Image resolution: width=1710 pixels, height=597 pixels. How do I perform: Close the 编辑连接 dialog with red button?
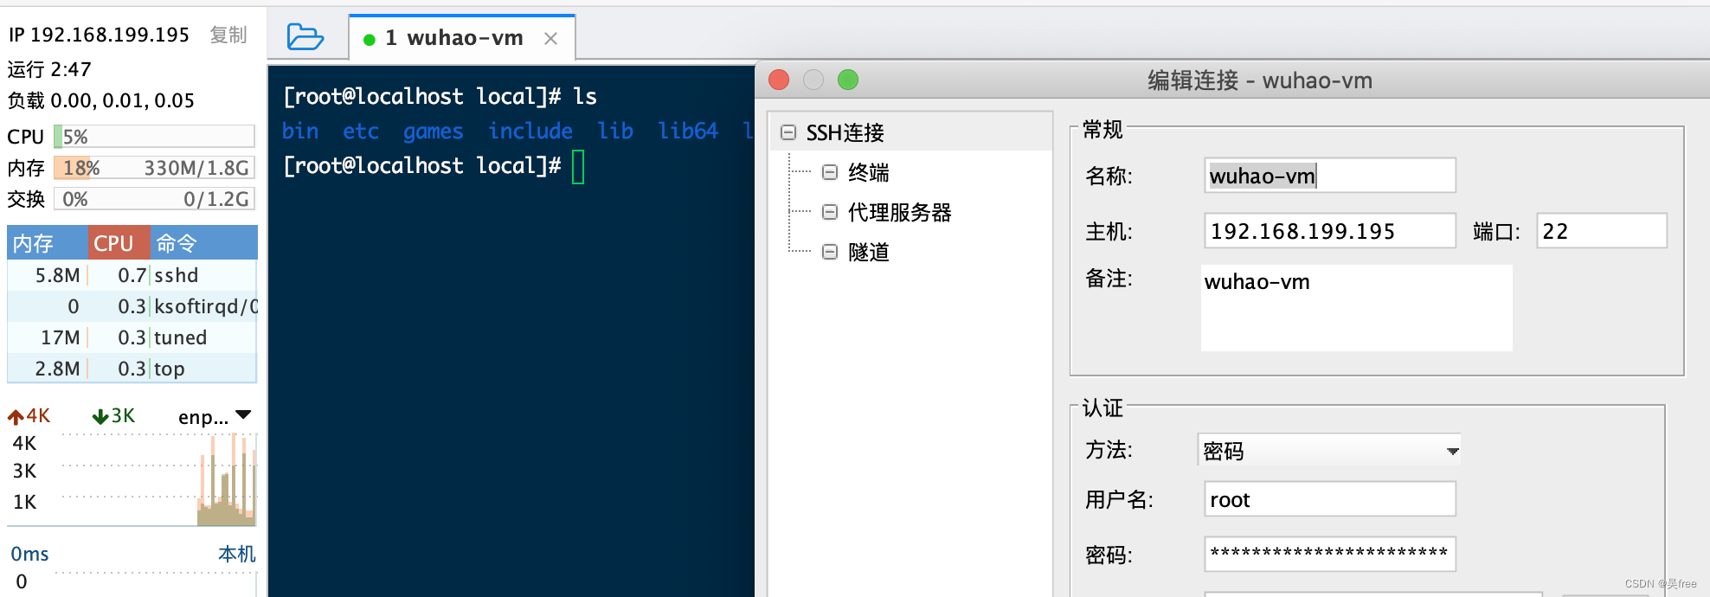tap(779, 80)
